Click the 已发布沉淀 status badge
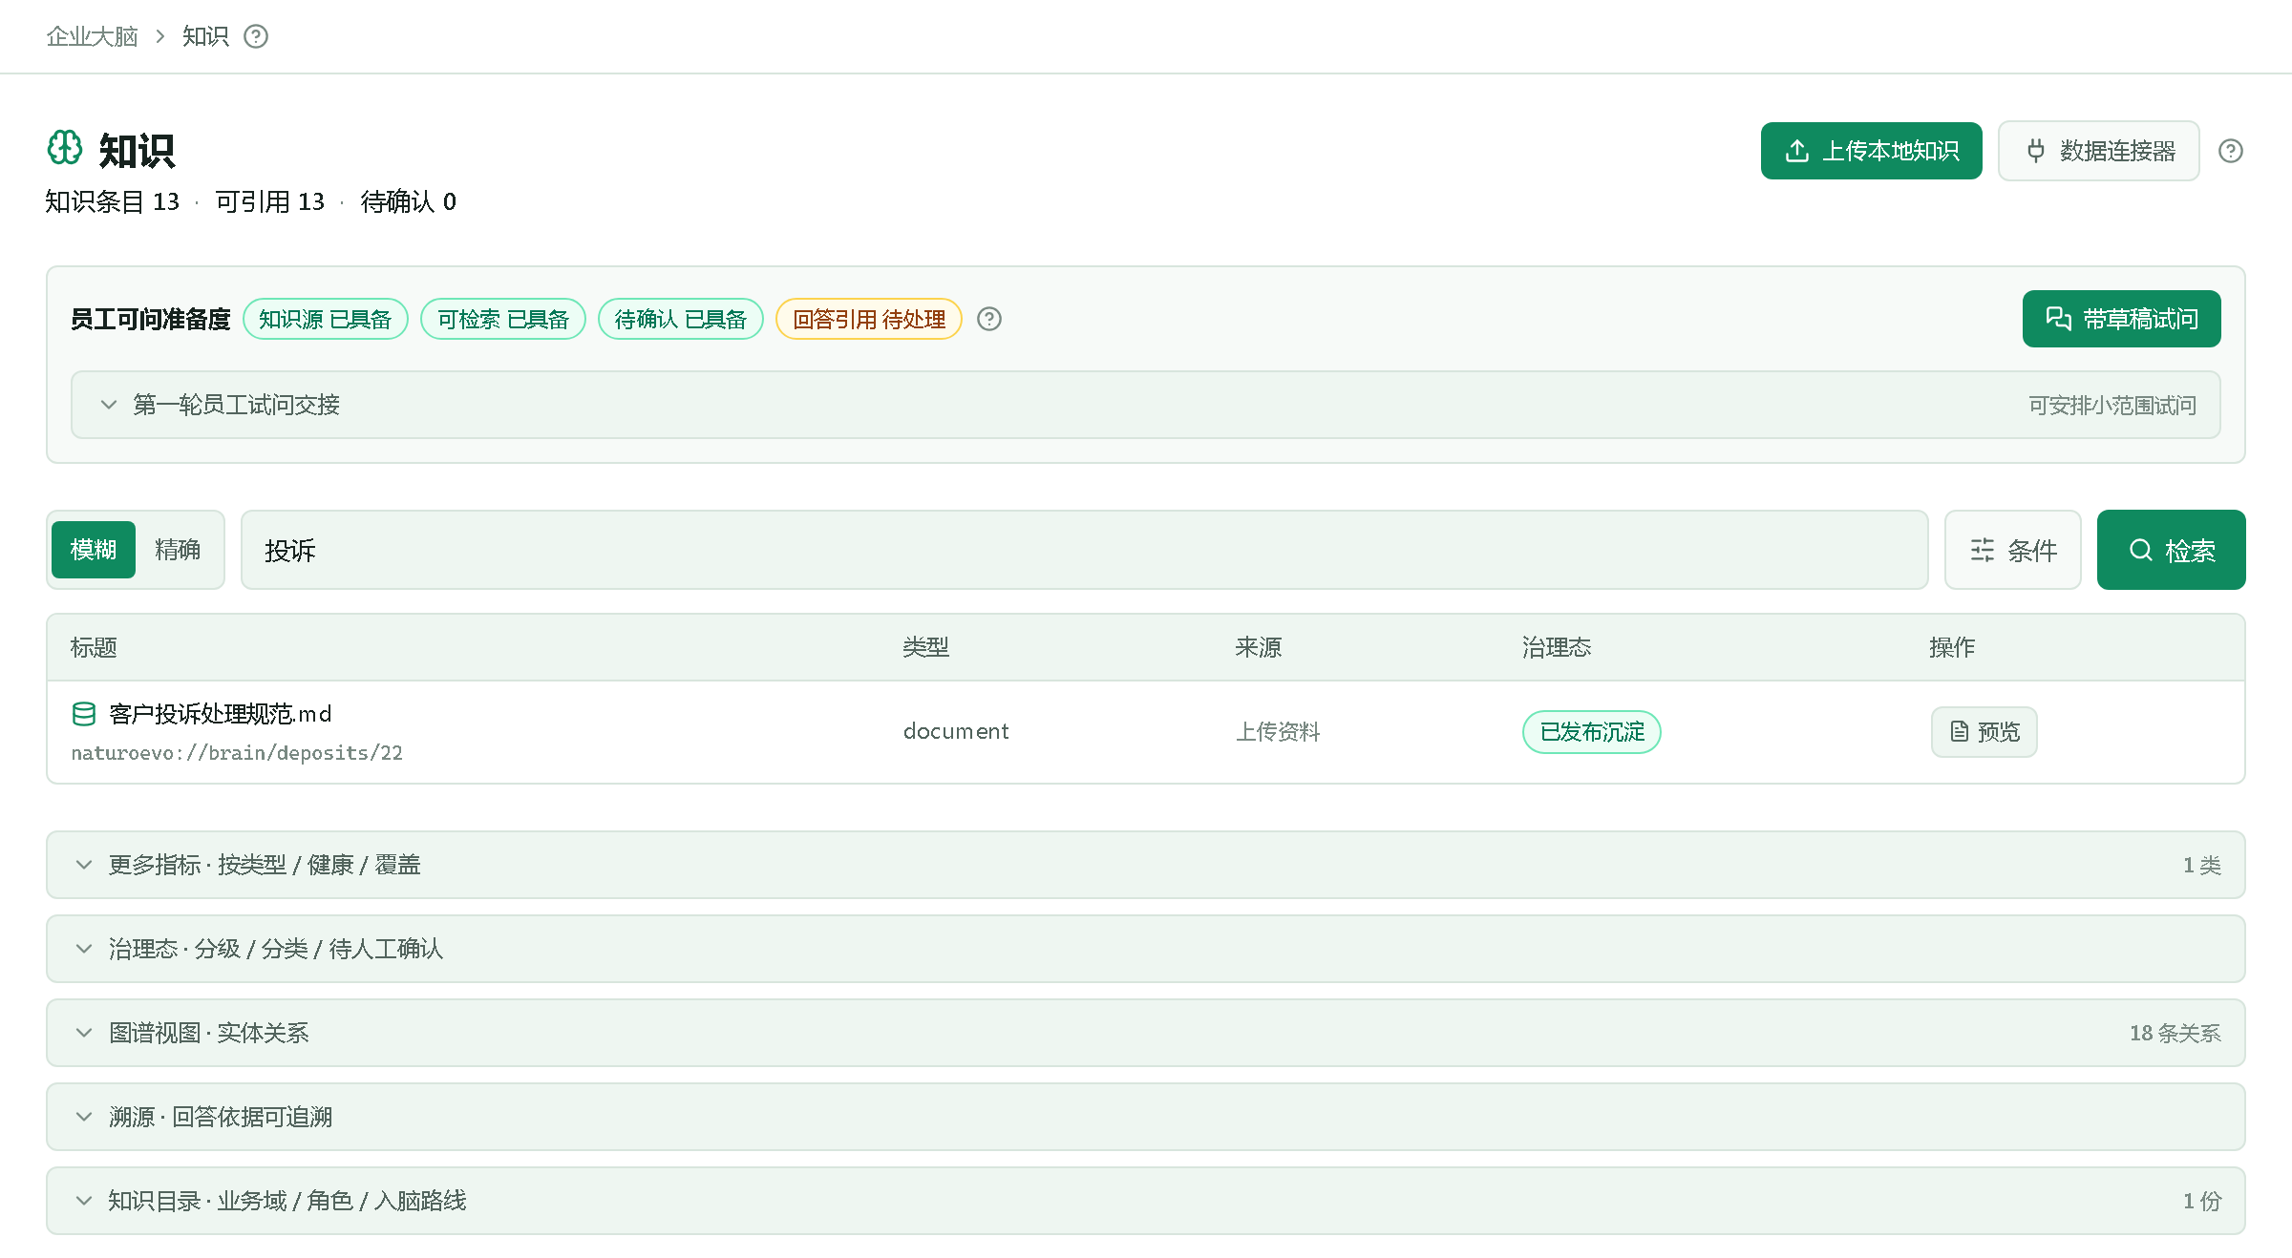The image size is (2292, 1258). click(1592, 732)
